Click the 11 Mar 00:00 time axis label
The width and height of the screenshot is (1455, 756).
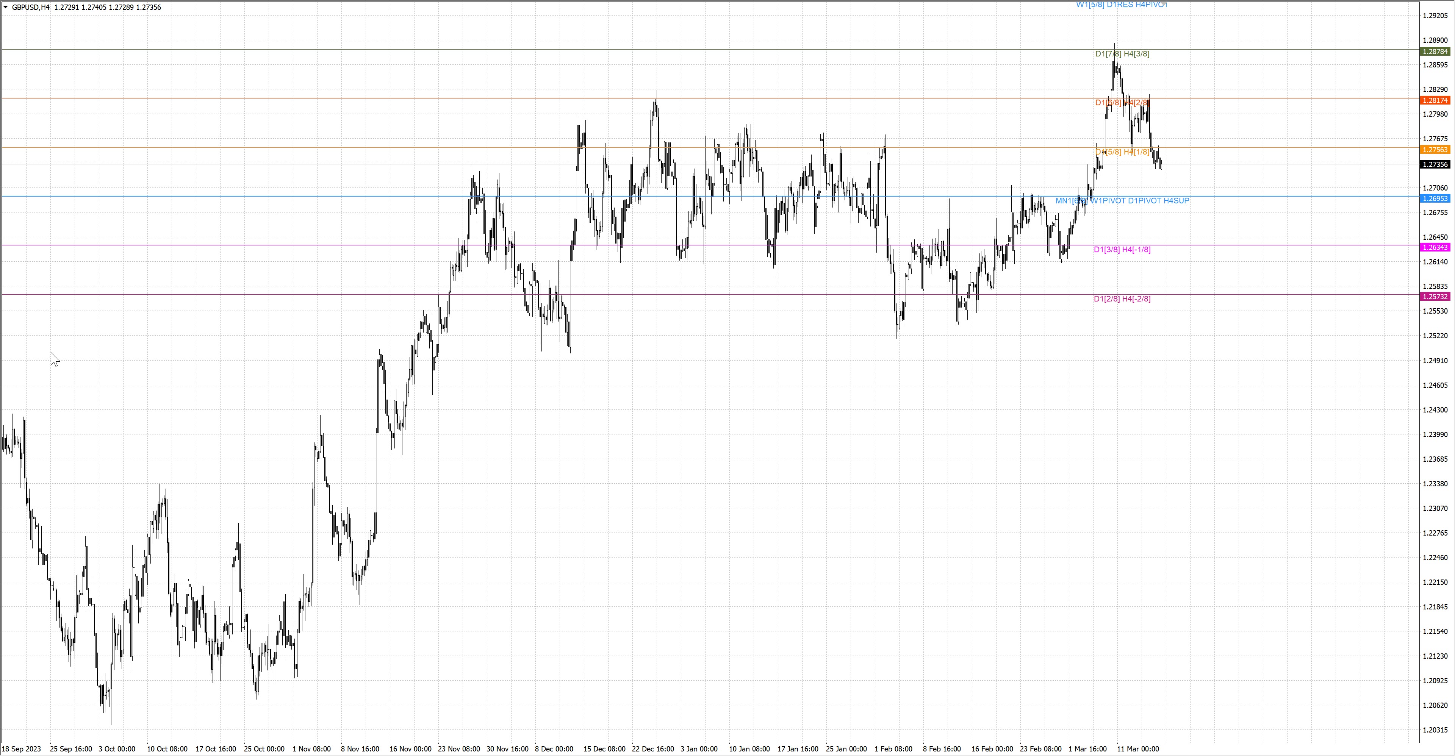1138,749
